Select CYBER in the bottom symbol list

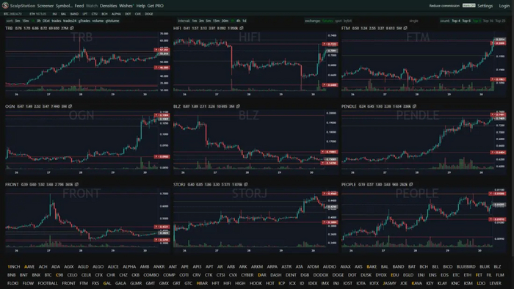pos(247,275)
